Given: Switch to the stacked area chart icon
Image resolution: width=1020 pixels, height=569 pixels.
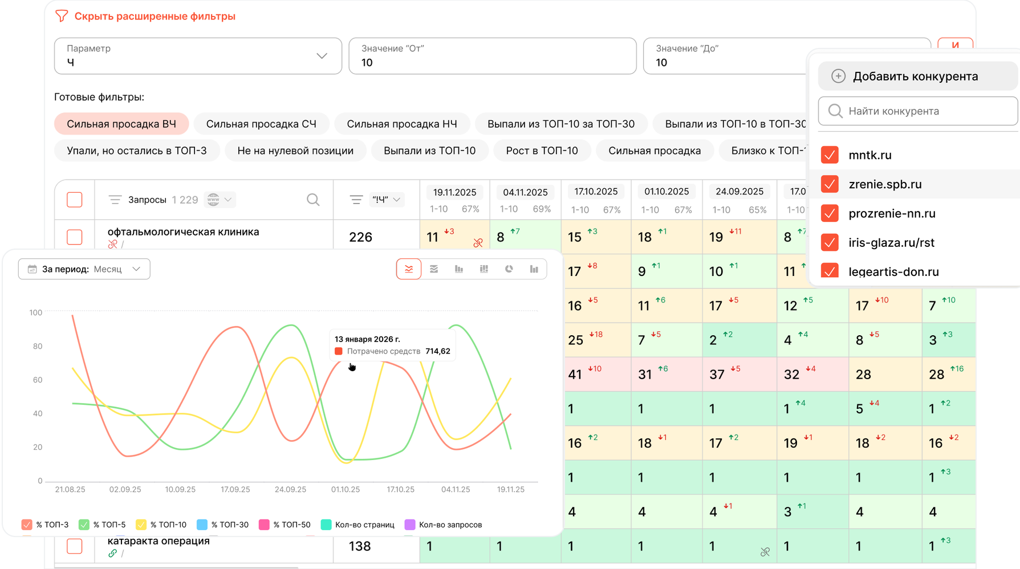Looking at the screenshot, I should pyautogui.click(x=434, y=269).
